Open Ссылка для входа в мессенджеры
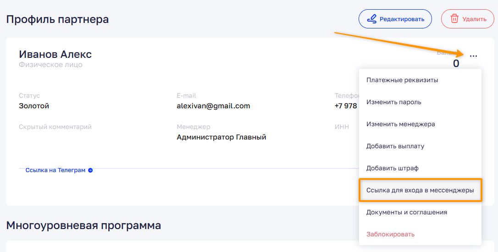 420,190
